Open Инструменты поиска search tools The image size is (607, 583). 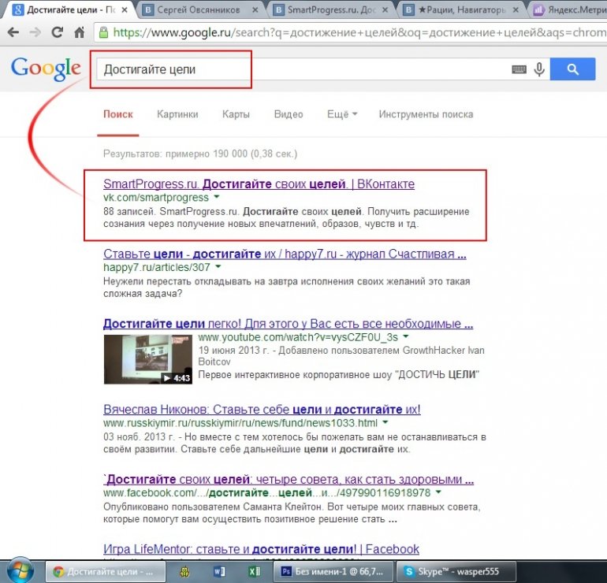pos(426,114)
